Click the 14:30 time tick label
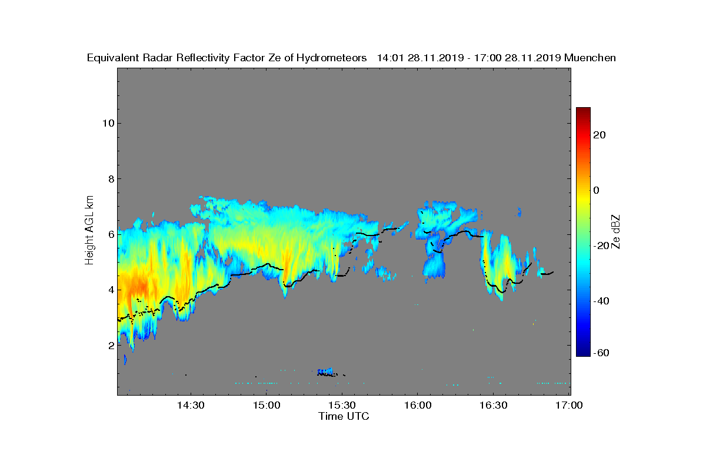706x471 pixels. (x=191, y=405)
